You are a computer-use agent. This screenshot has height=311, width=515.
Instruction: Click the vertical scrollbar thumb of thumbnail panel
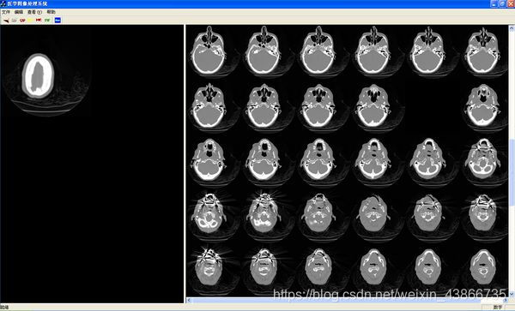click(512, 173)
